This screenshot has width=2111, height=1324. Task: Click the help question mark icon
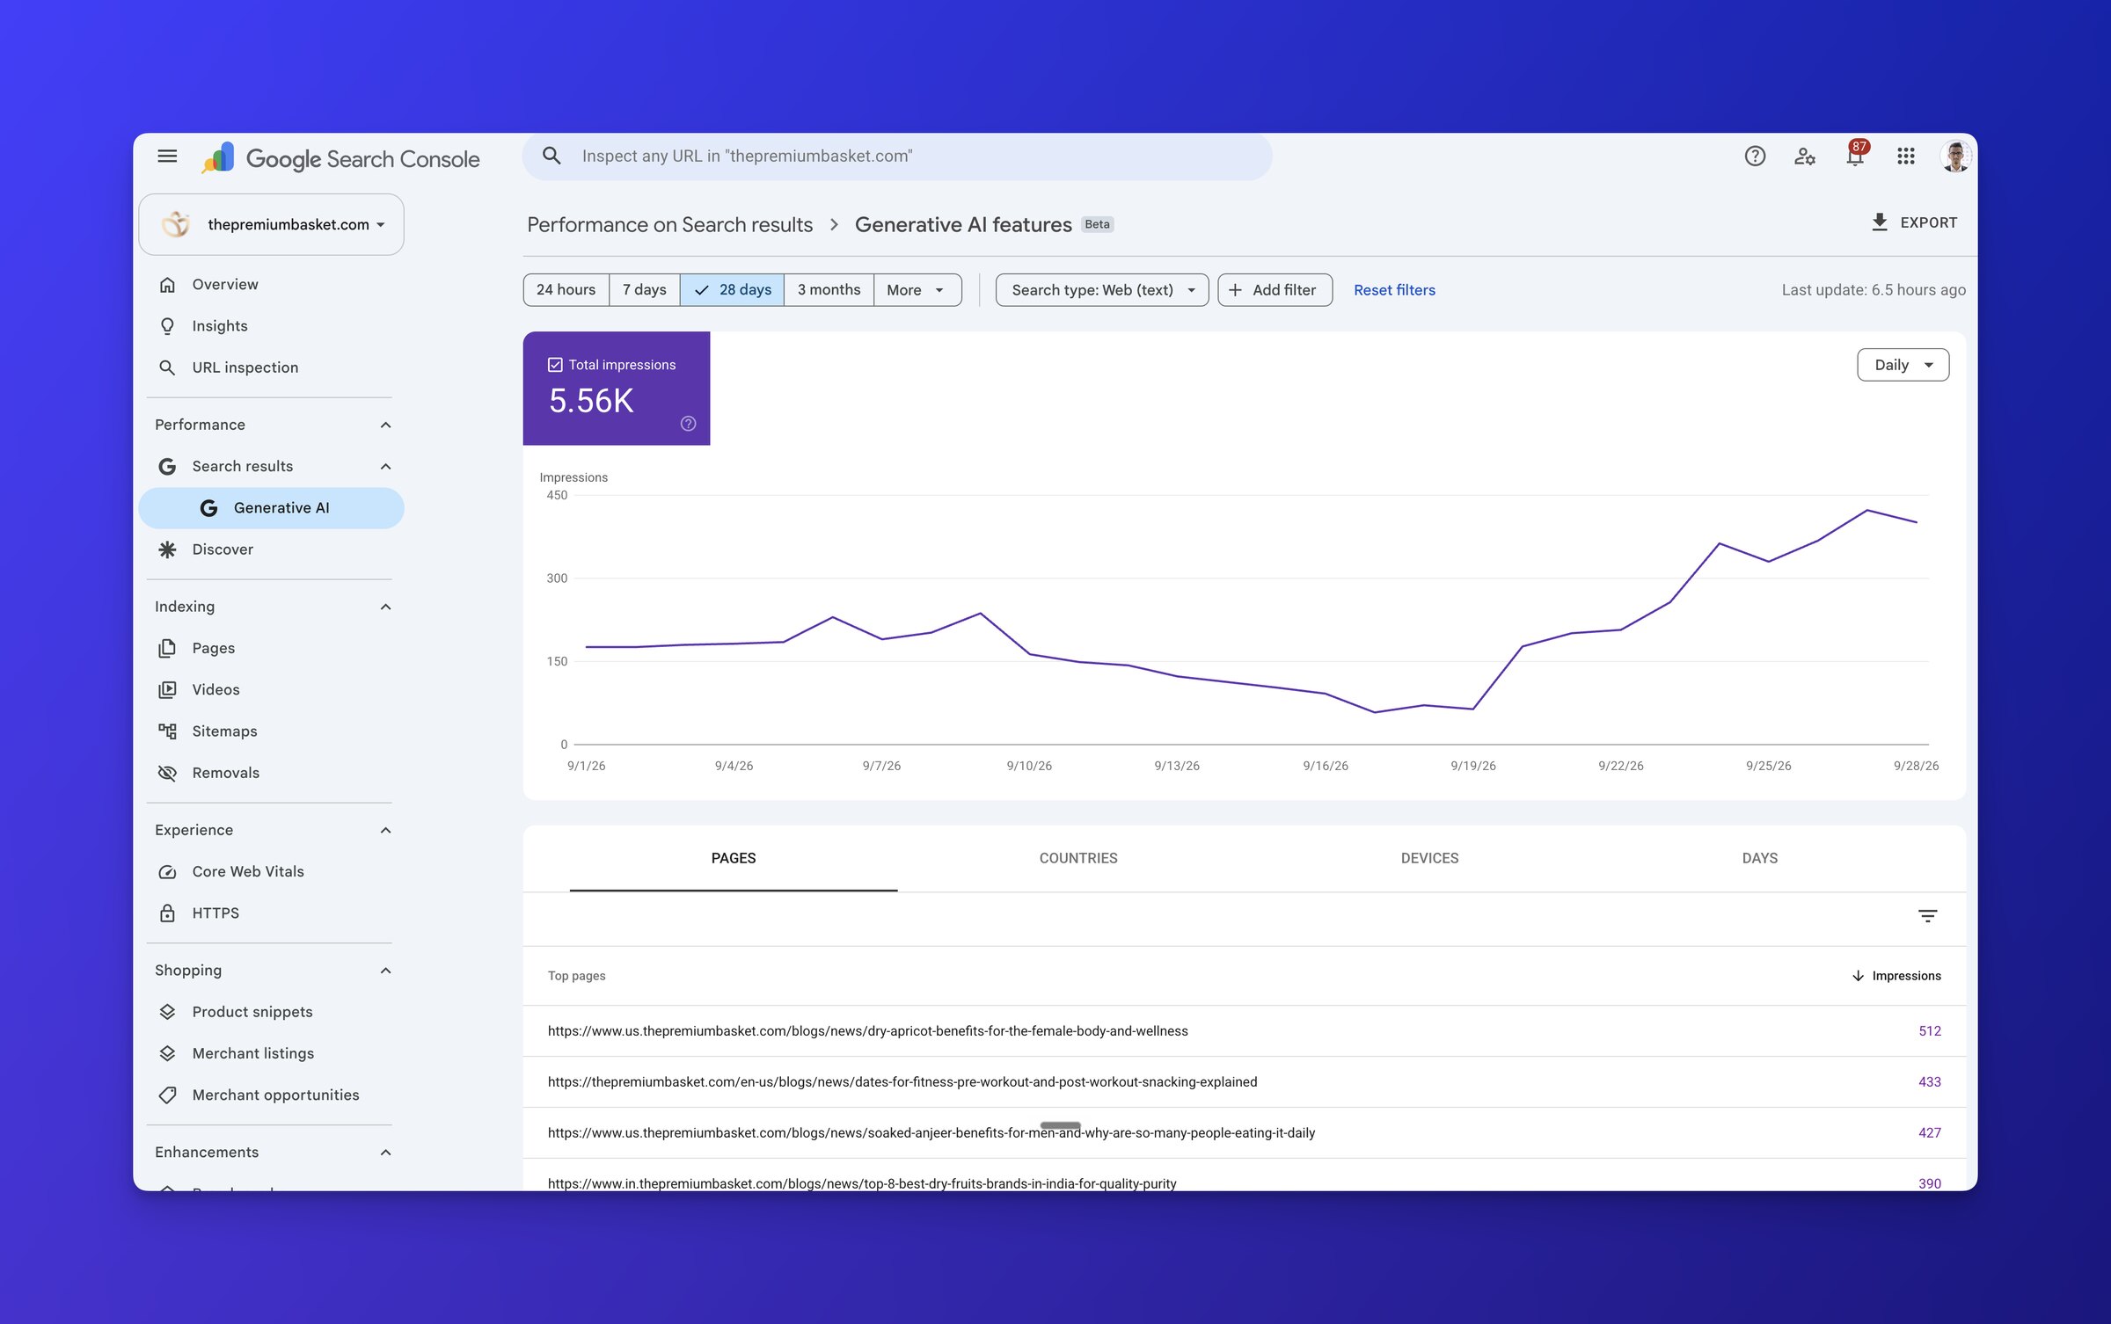[x=1755, y=156]
